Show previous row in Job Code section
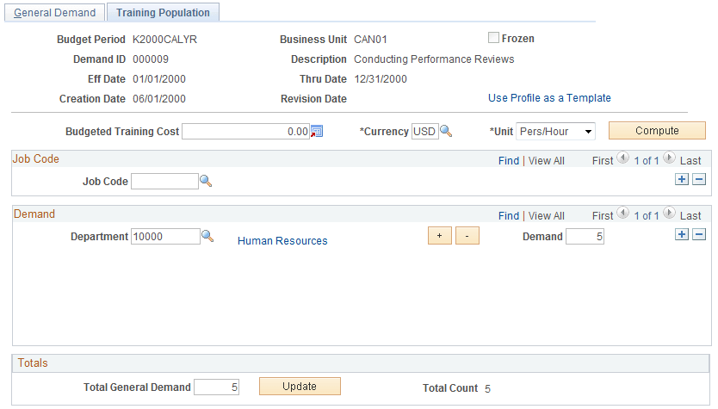The image size is (718, 409). [622, 158]
